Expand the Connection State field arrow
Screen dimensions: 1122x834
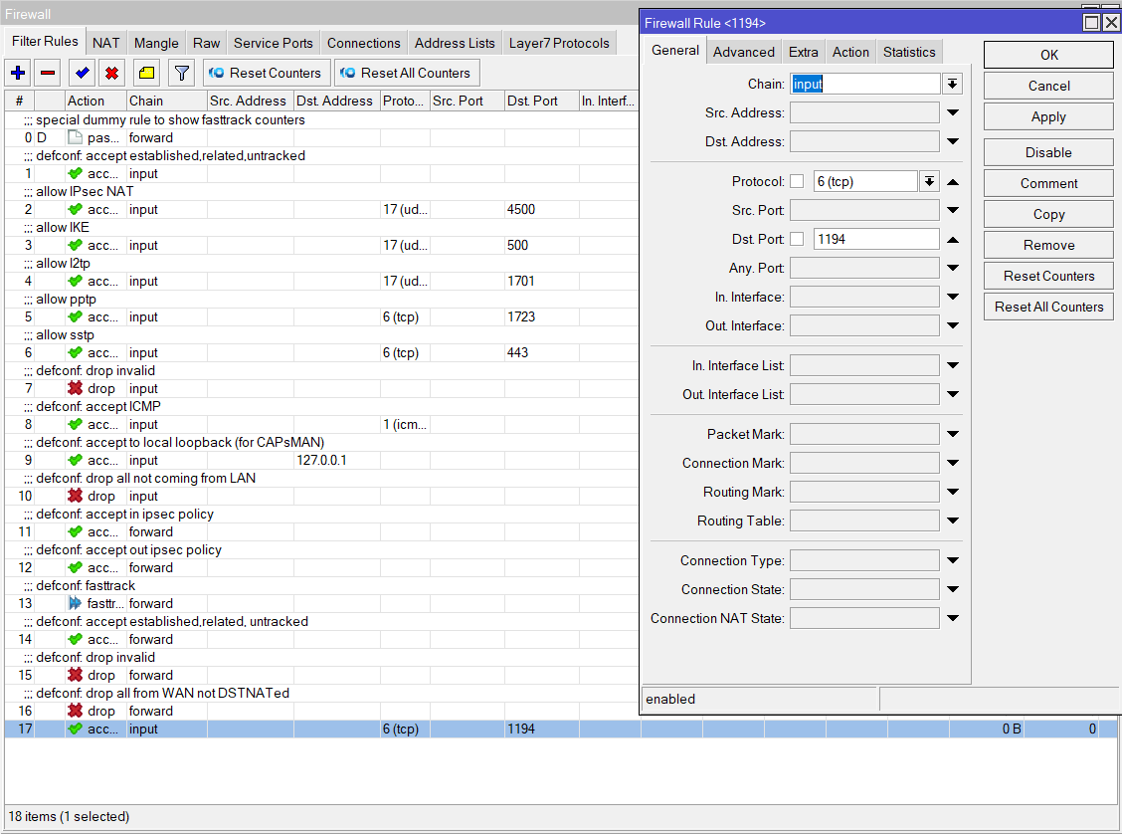pyautogui.click(x=952, y=590)
